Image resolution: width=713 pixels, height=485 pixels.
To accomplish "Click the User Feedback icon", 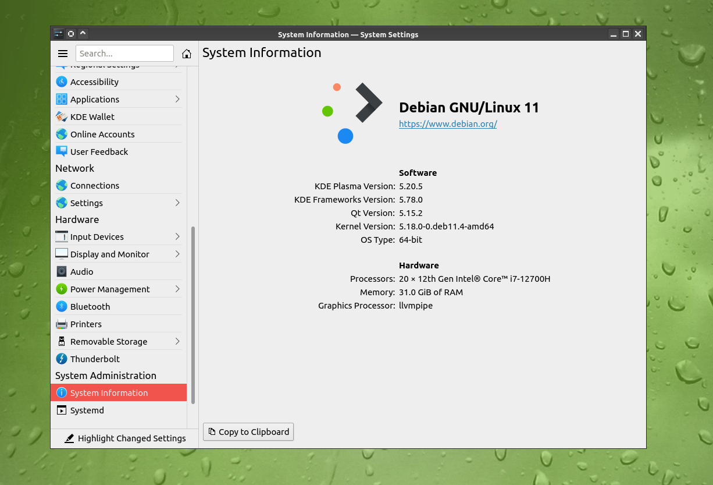I will point(62,151).
